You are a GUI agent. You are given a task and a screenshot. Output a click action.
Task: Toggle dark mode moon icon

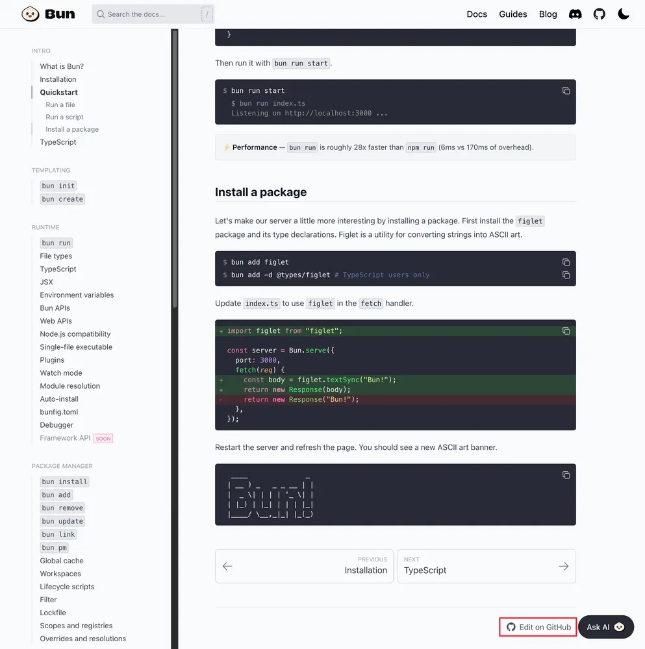click(x=624, y=14)
